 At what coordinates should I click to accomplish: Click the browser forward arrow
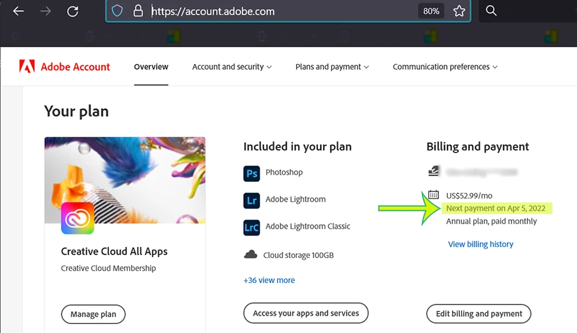[x=46, y=11]
